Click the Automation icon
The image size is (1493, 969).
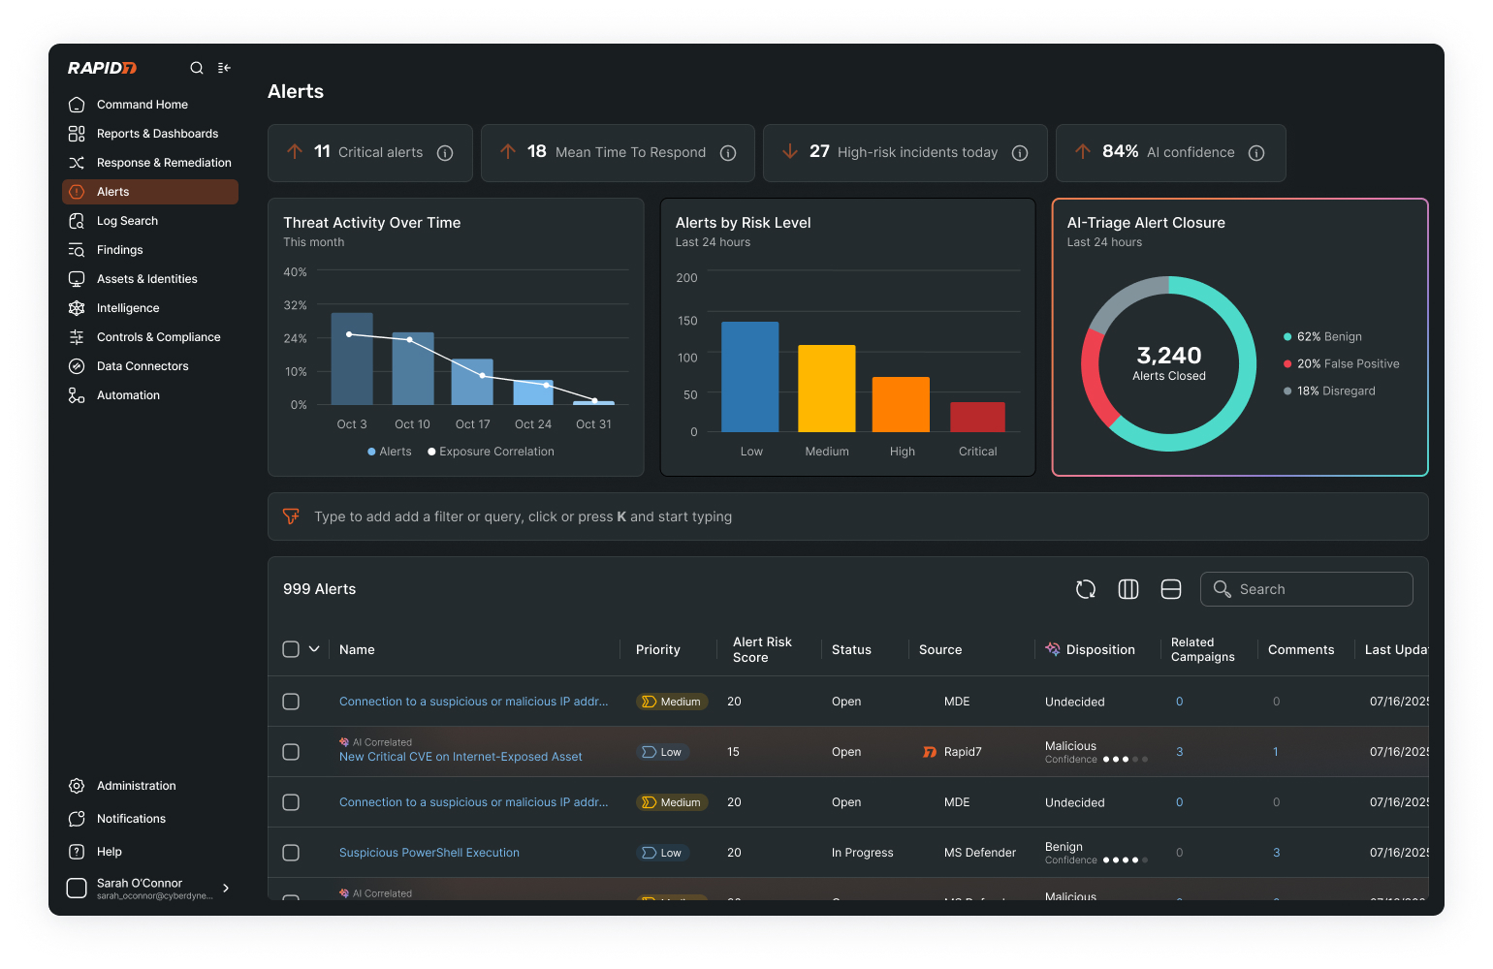point(77,395)
